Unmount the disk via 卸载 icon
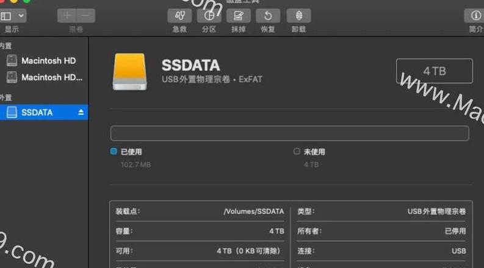484x268 pixels. click(298, 15)
